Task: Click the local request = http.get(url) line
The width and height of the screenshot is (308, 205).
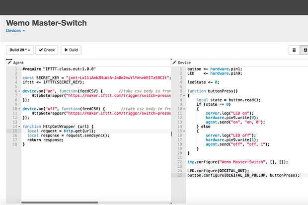Action: click(x=62, y=131)
